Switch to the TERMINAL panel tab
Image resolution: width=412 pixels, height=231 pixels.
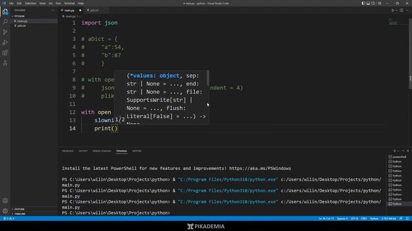[122, 151]
